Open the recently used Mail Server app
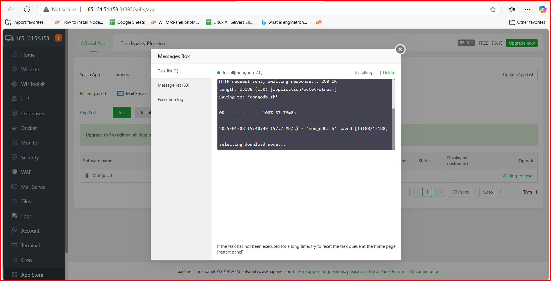Screen dimensions: 551x281 (132, 94)
